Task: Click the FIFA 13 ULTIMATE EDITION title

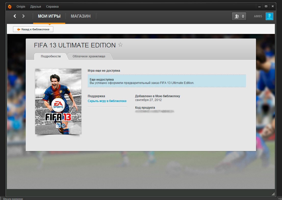Action: coord(75,45)
